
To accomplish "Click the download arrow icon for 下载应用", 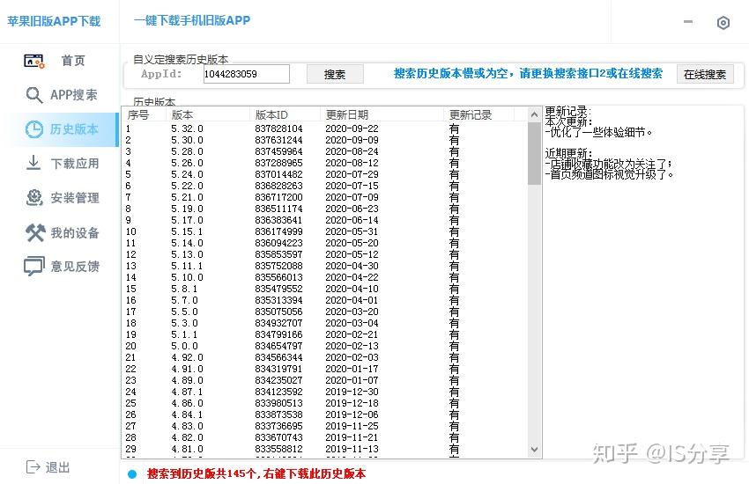I will [34, 164].
